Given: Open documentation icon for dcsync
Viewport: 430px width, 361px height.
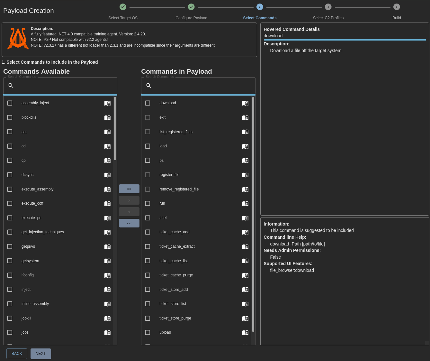Looking at the screenshot, I should (107, 175).
